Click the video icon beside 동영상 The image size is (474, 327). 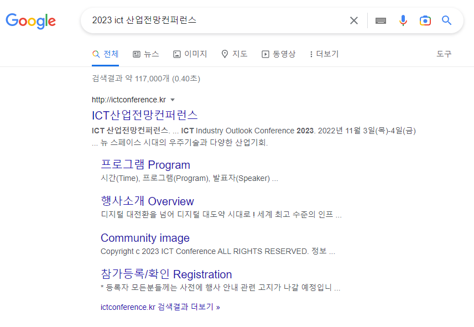(x=264, y=54)
